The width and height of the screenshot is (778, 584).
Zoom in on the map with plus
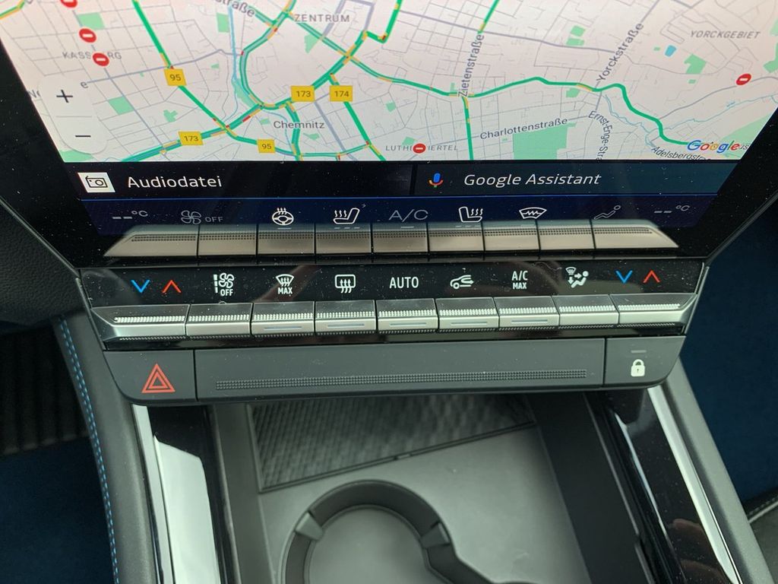[65, 97]
